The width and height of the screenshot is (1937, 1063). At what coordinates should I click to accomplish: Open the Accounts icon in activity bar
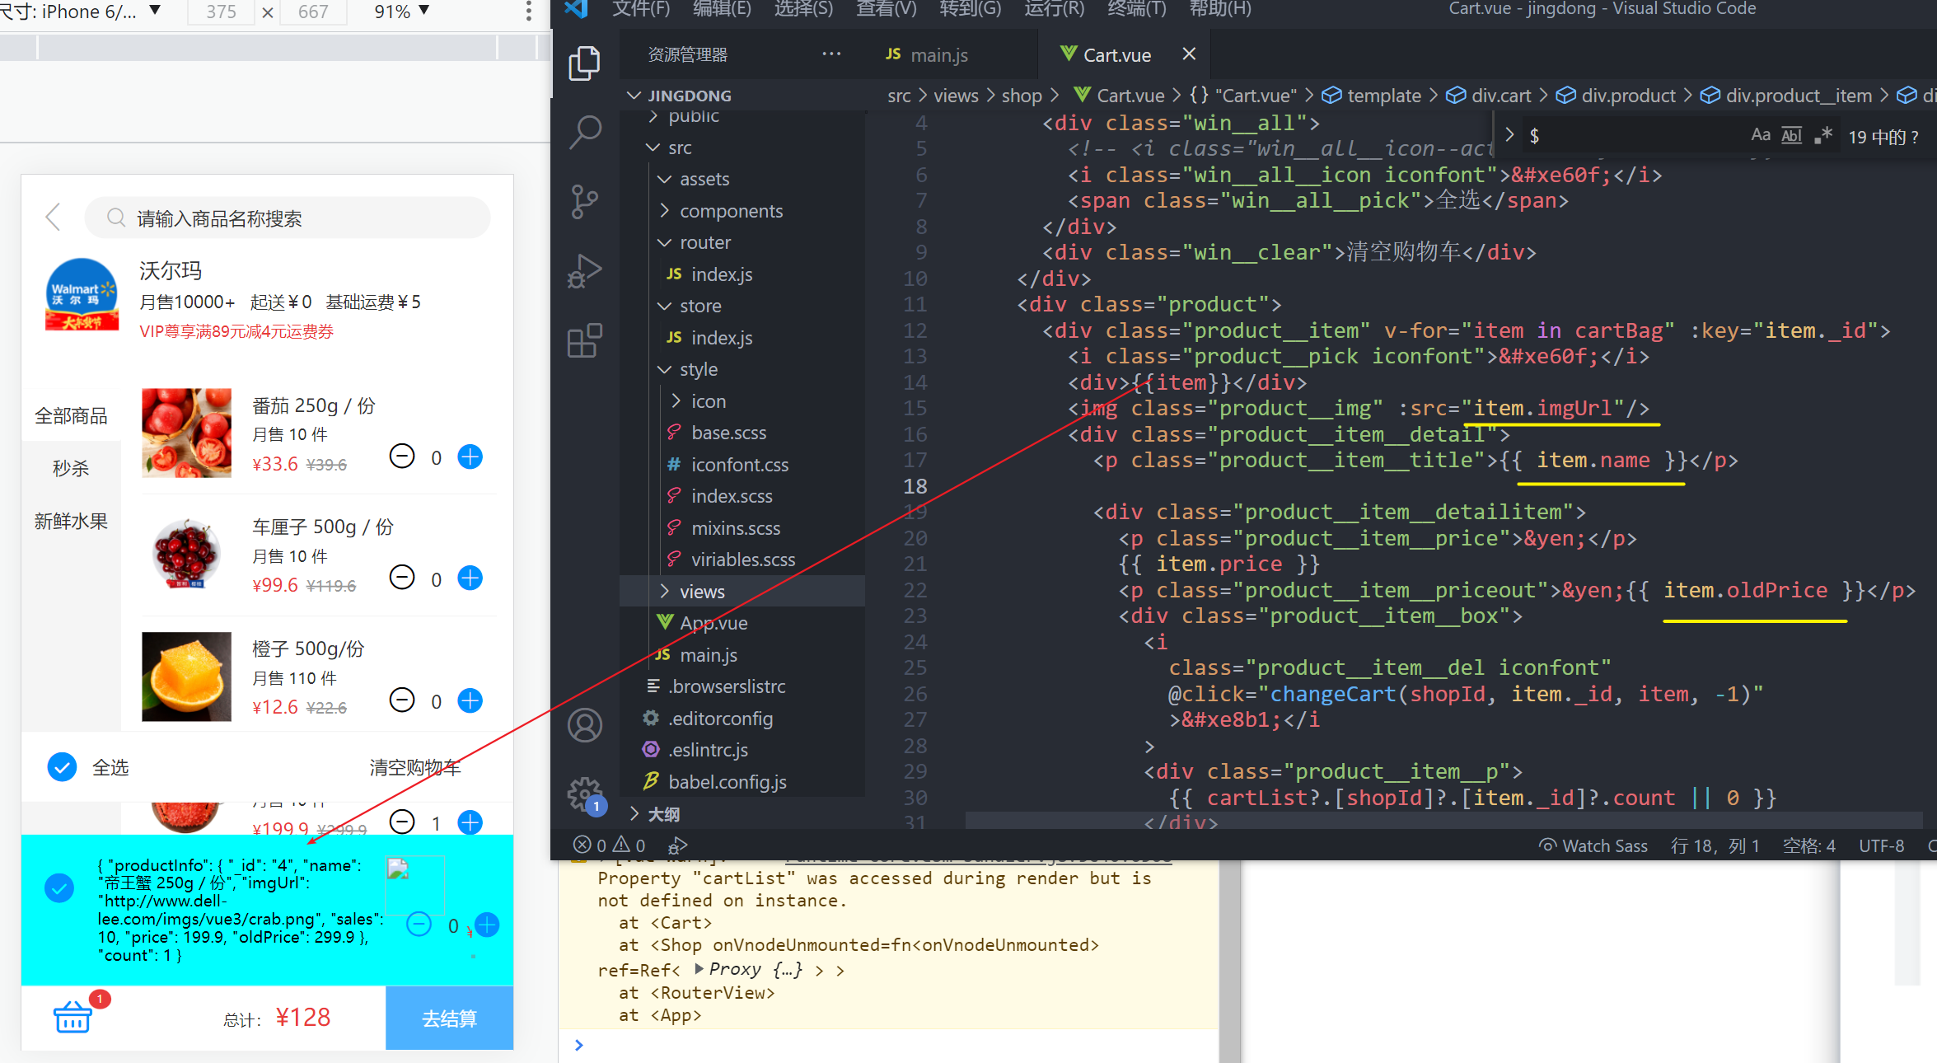coord(584,725)
